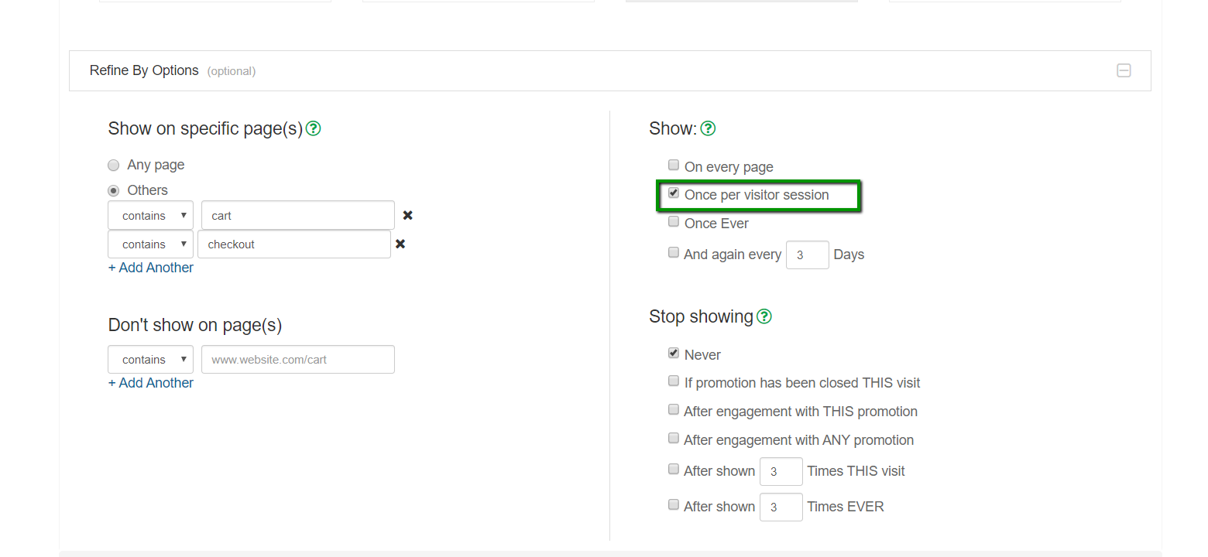The height and width of the screenshot is (557, 1208).
Task: Uncheck 'Once per visitor session'
Action: [674, 193]
